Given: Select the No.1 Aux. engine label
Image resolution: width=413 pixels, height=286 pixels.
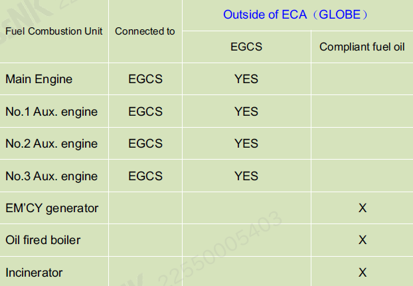Looking at the screenshot, I should (51, 112).
